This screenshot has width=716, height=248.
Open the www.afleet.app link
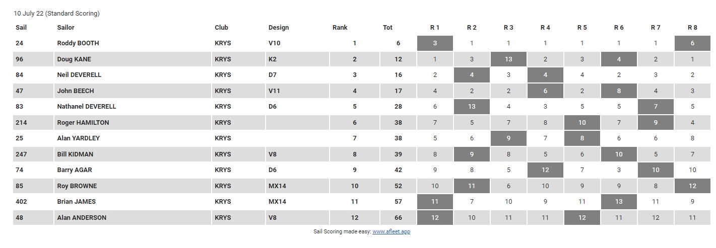[391, 231]
